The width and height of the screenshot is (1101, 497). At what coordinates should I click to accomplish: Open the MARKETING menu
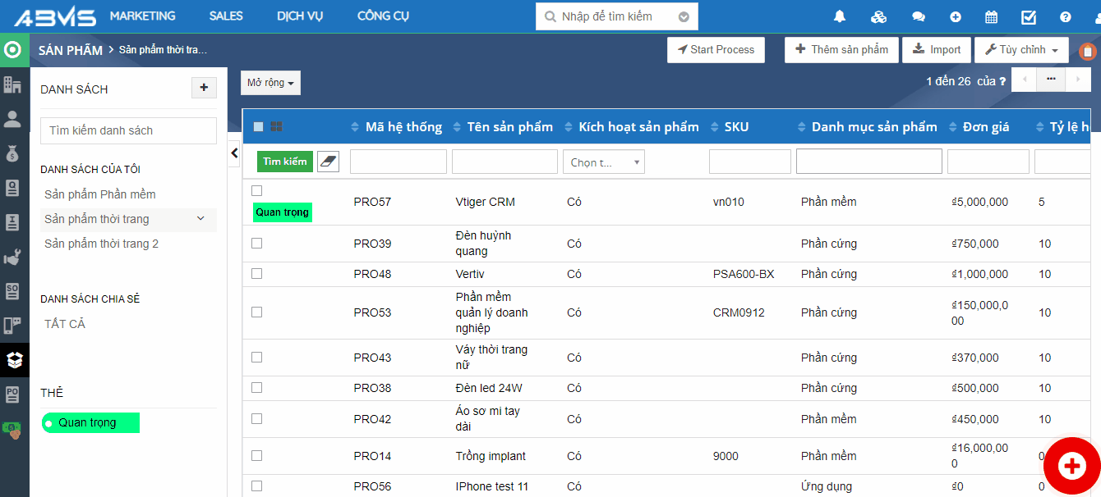point(142,16)
